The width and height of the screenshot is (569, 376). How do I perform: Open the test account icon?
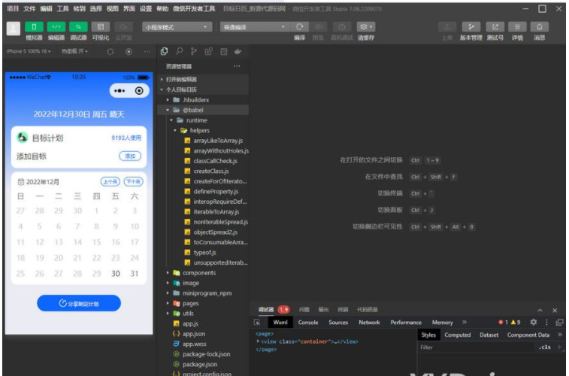tap(495, 27)
